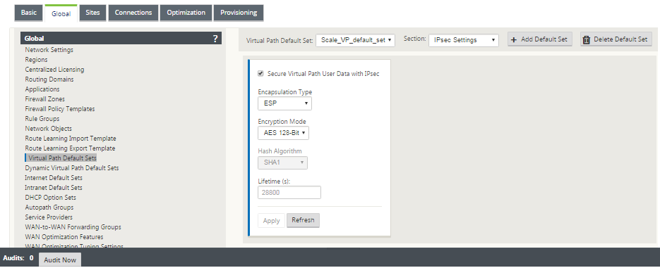Switch to the Connections tab

[133, 13]
